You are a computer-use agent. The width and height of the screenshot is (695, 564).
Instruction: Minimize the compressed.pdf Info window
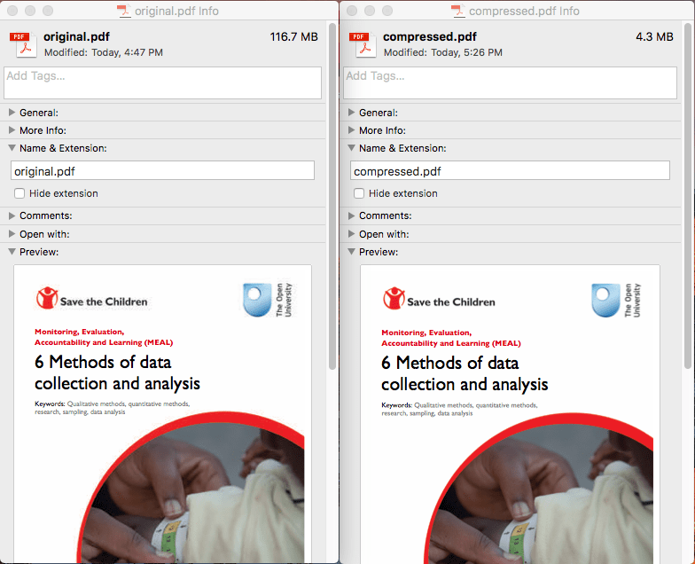click(x=370, y=11)
